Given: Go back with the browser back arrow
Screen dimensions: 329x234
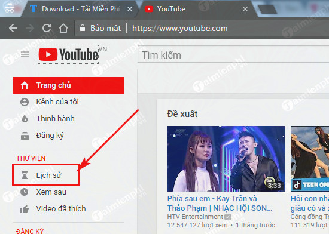Looking at the screenshot, I should pyautogui.click(x=13, y=28).
